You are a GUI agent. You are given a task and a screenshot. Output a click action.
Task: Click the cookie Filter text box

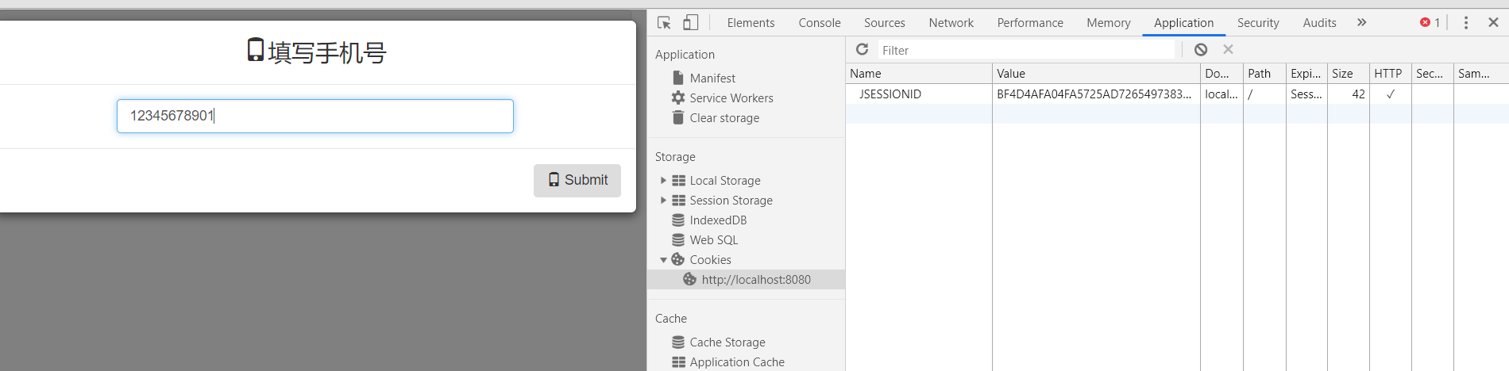[x=1025, y=50]
